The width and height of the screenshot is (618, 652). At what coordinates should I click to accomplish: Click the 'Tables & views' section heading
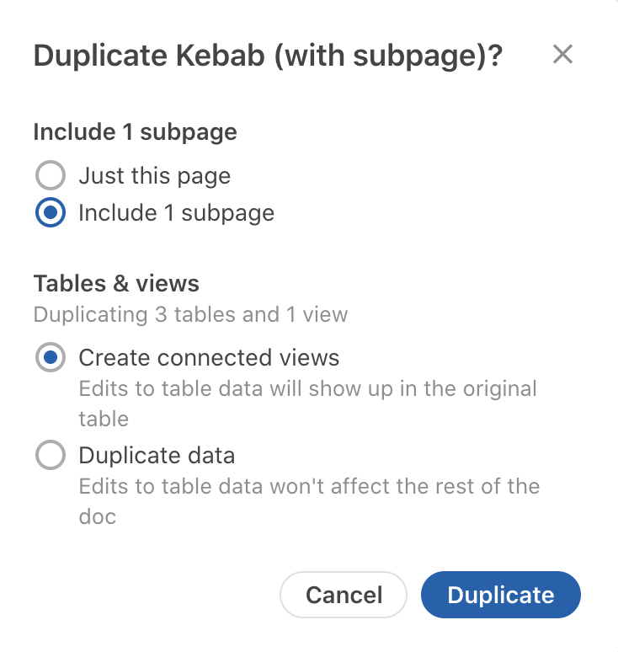tap(116, 283)
